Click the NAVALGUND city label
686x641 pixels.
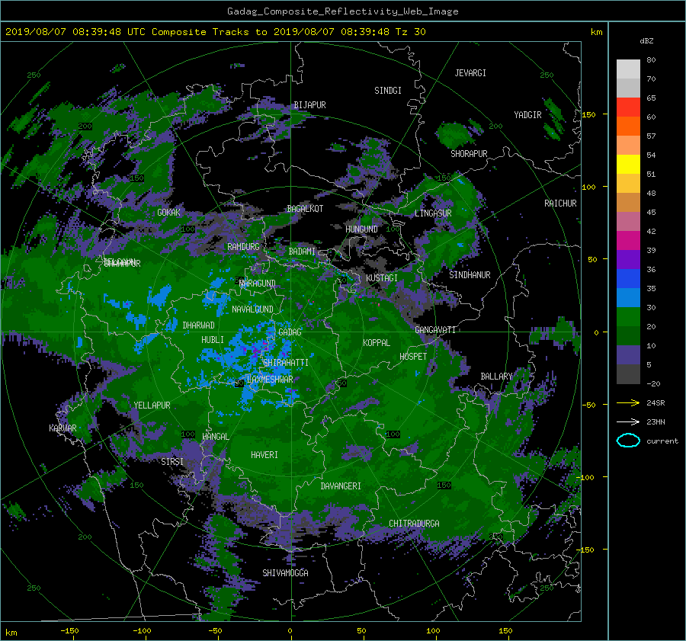(x=252, y=309)
